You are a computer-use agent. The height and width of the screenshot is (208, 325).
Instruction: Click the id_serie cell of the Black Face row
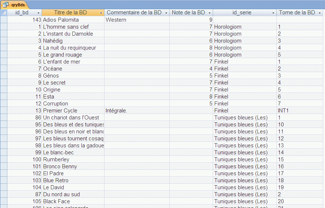coord(244,201)
